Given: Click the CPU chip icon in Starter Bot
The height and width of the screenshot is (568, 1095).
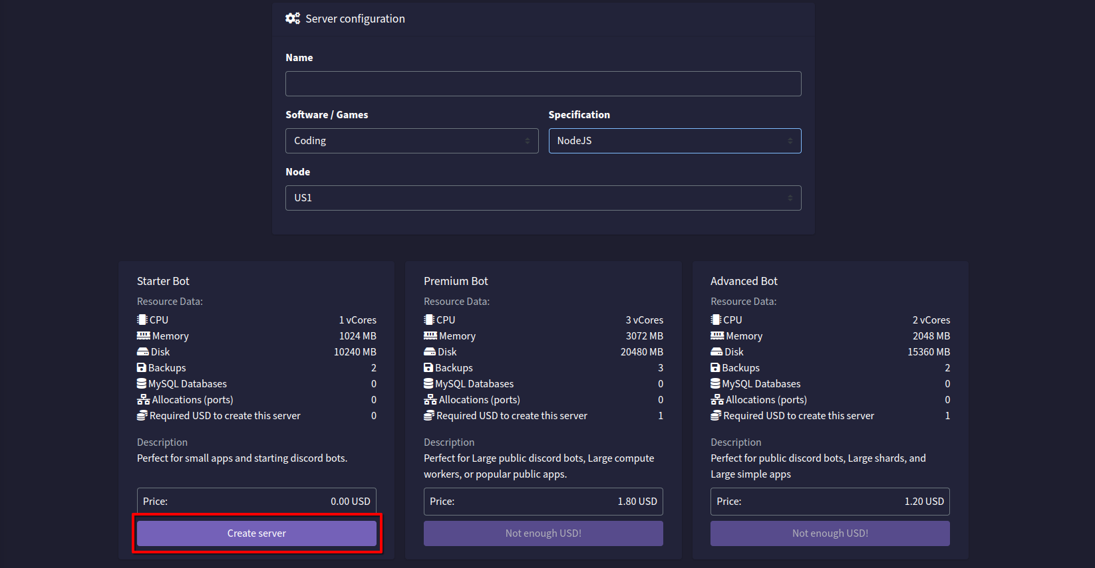Looking at the screenshot, I should 142,320.
